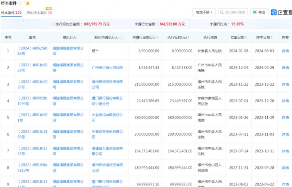
Task: Click the court 宁德市蕉城区人民法院
Action: coord(209,101)
